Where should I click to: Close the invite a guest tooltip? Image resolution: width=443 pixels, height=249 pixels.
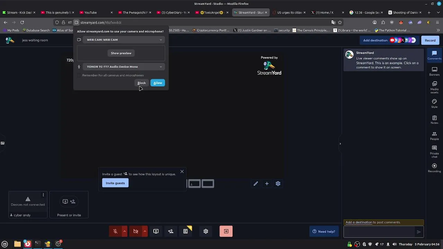(x=182, y=172)
